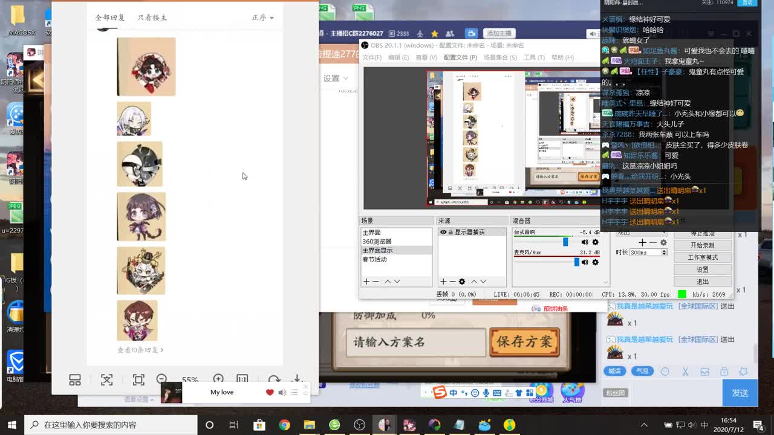Open File Explorer from the taskbar

(309, 425)
